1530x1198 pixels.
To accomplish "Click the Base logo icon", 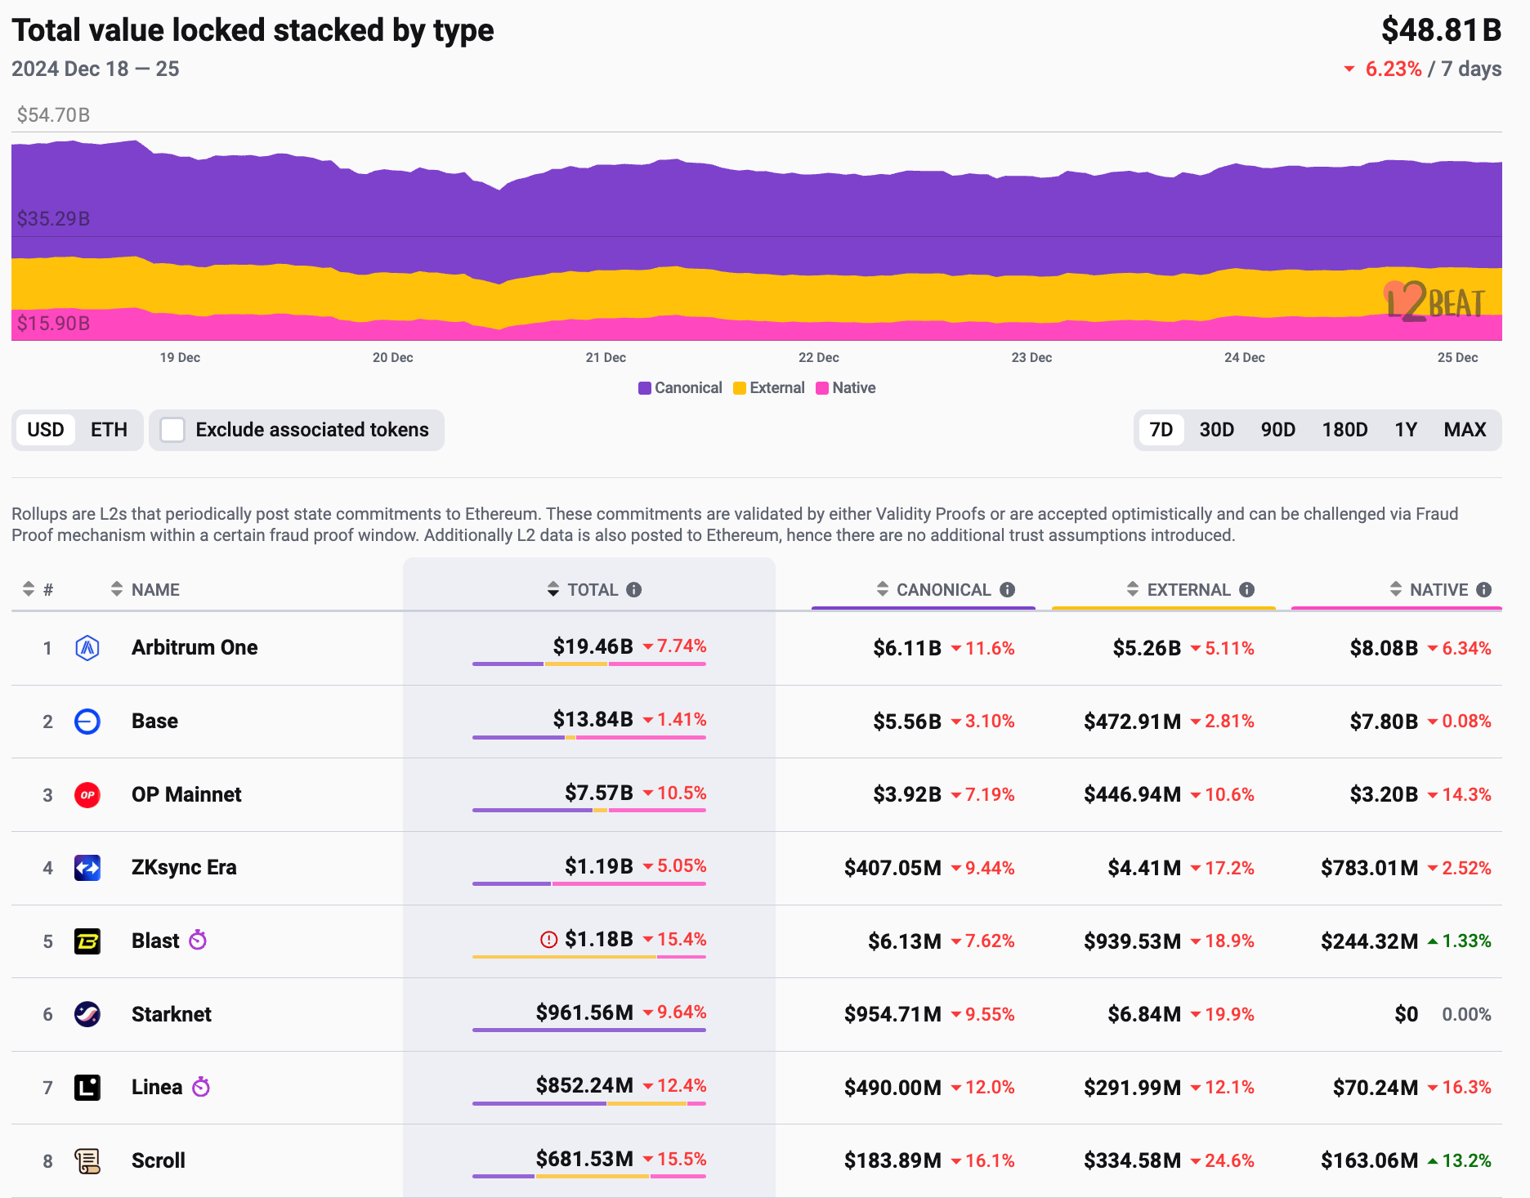I will coord(87,722).
